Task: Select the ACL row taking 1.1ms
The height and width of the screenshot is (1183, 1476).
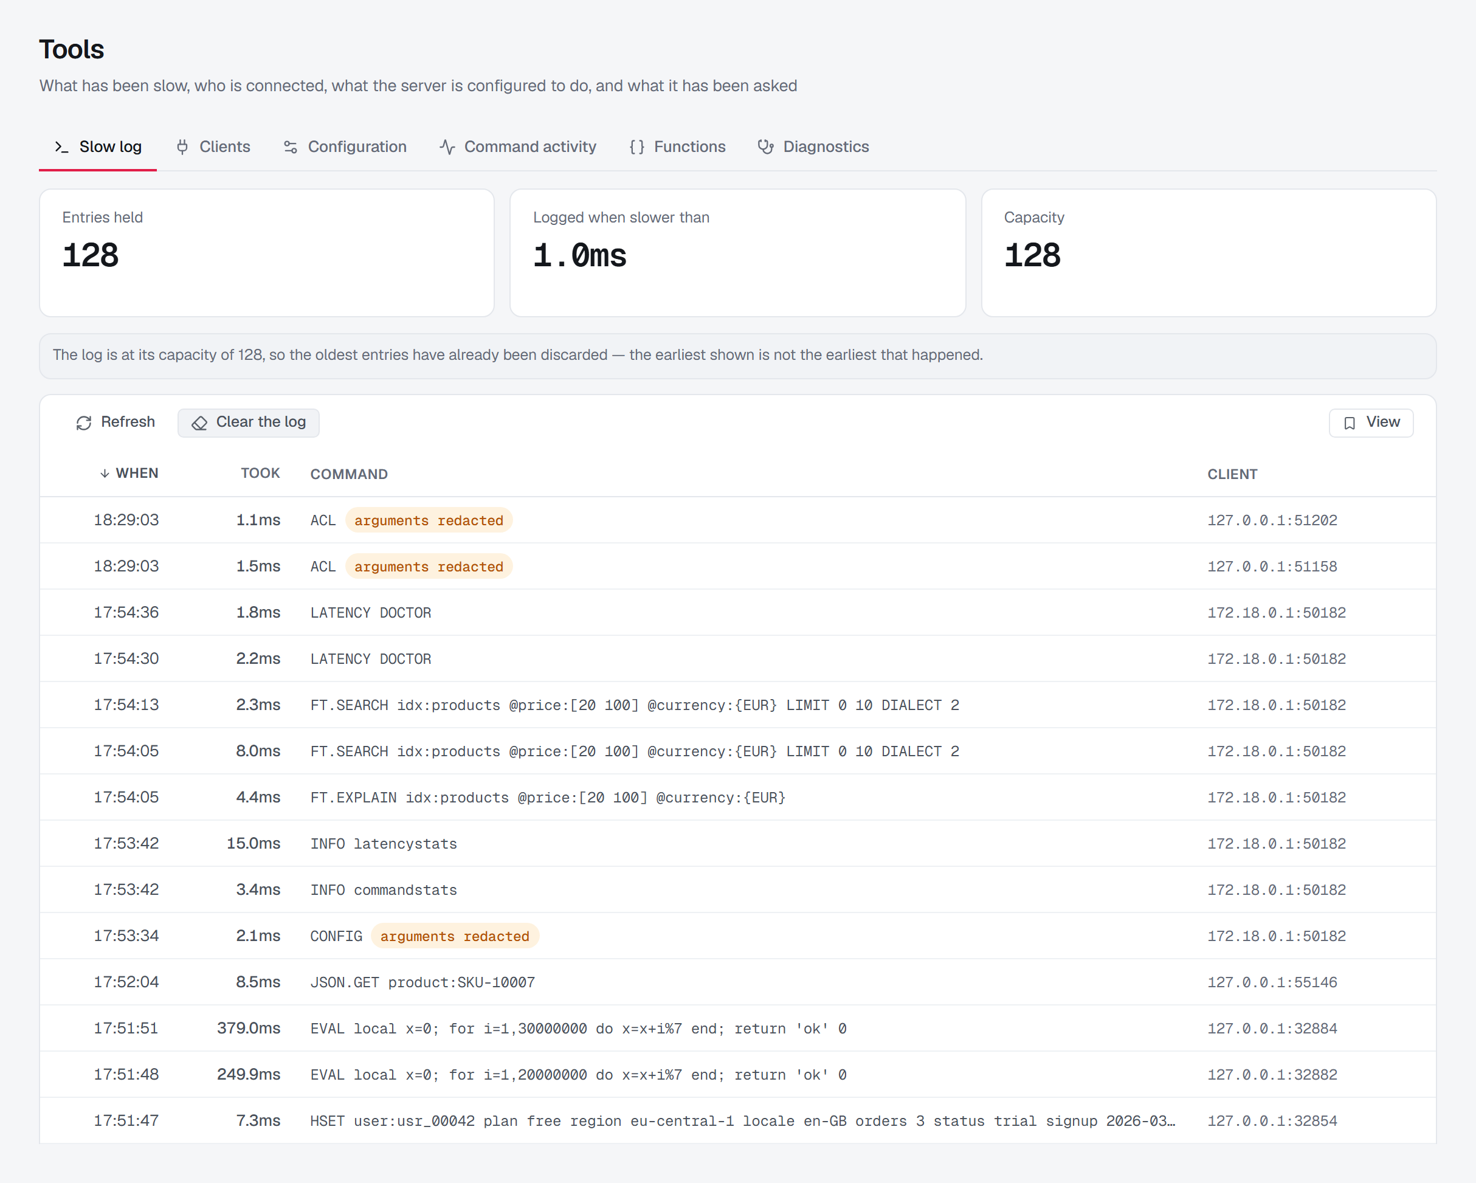Action: pos(738,520)
